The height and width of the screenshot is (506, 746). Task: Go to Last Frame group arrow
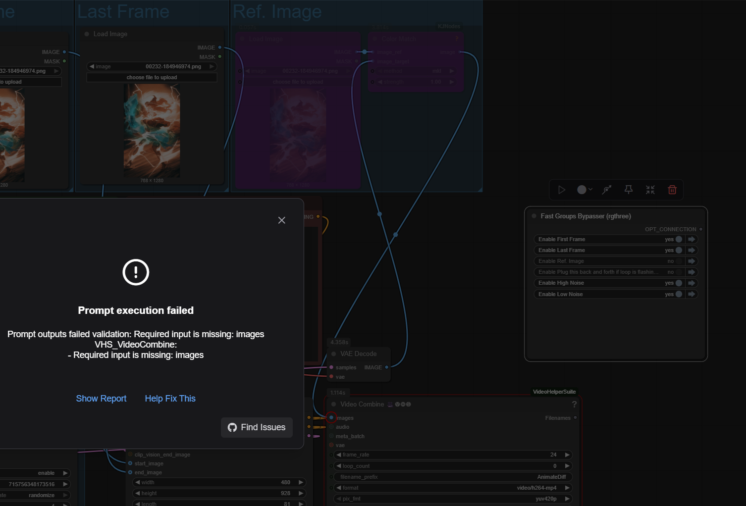[692, 250]
